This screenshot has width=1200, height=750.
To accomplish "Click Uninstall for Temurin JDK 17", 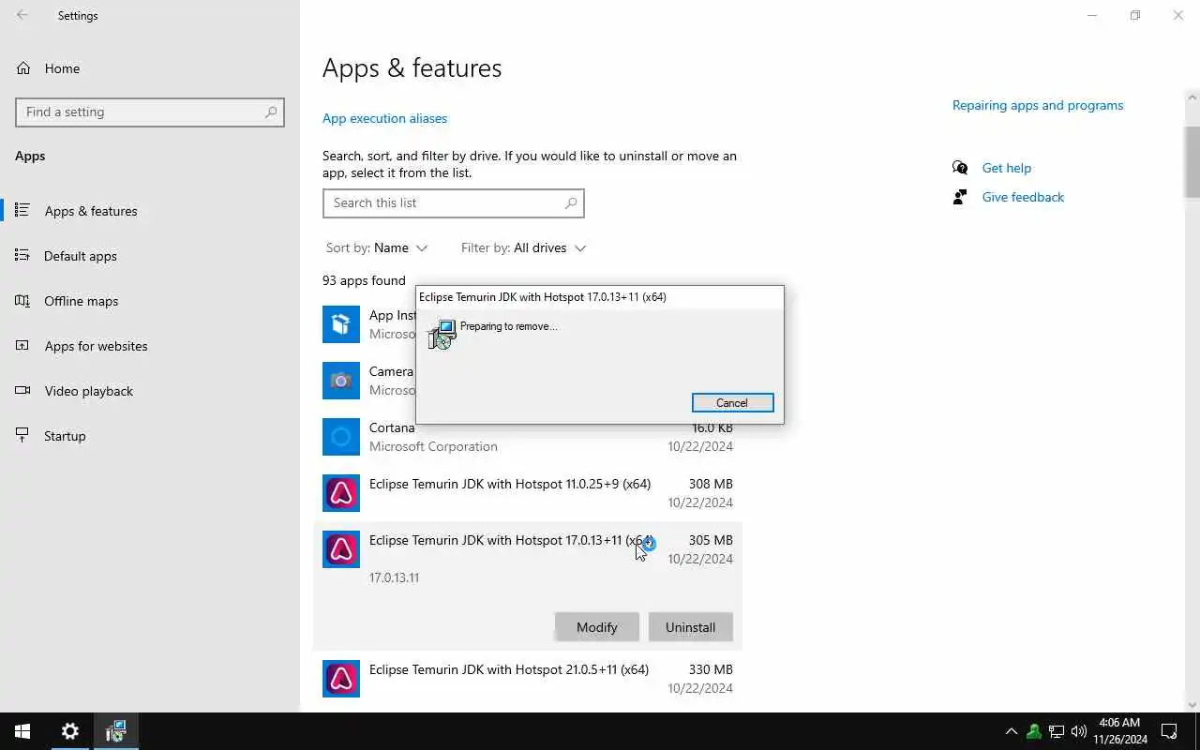I will click(x=691, y=627).
